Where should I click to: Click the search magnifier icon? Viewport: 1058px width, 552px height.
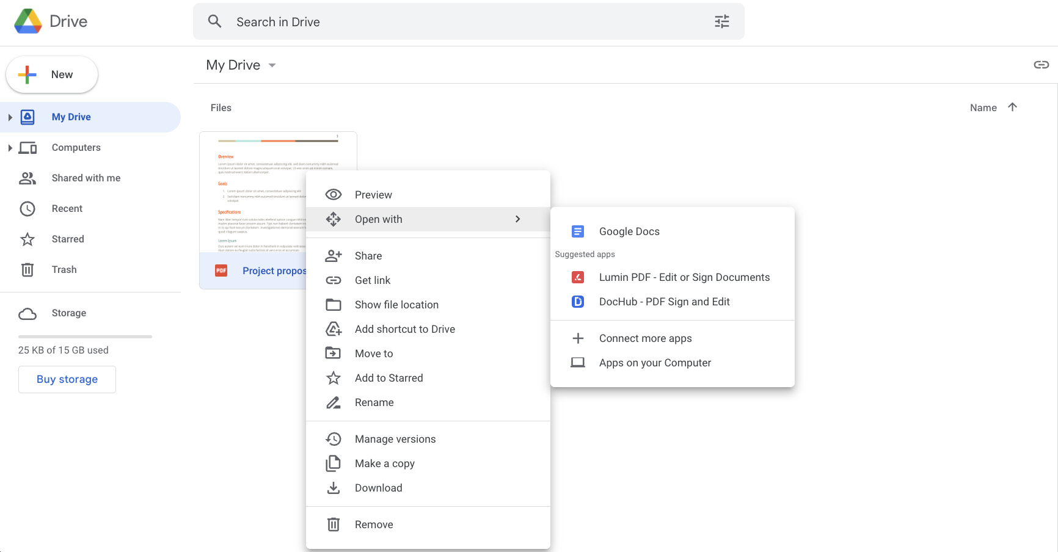pos(214,21)
